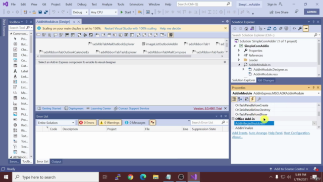The image size is (323, 182).
Task: Sync with active document in Solution Explorer
Action: pos(269,29)
